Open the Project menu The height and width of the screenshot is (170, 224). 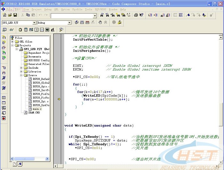click(x=36, y=9)
